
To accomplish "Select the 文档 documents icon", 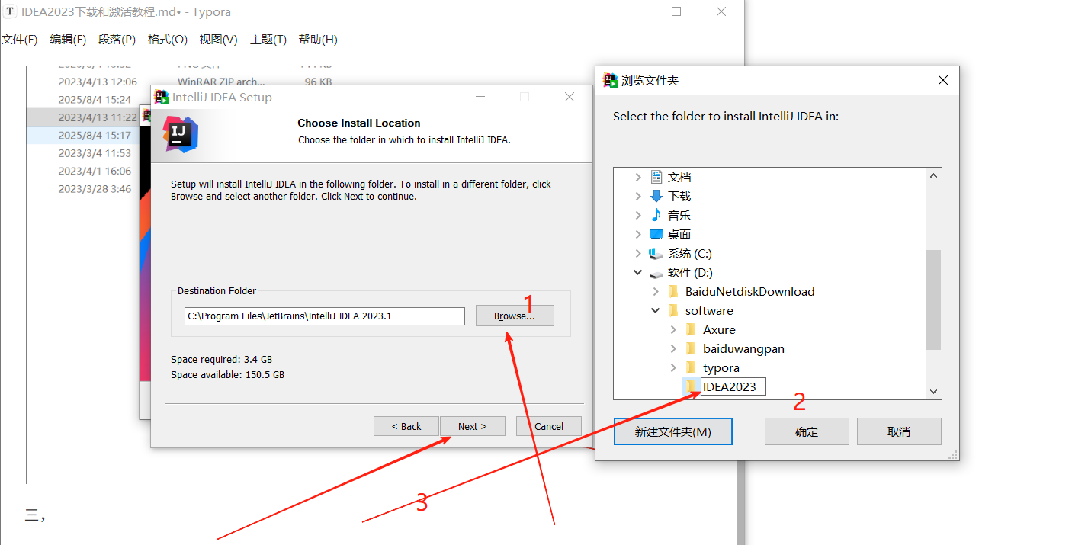I will point(656,177).
